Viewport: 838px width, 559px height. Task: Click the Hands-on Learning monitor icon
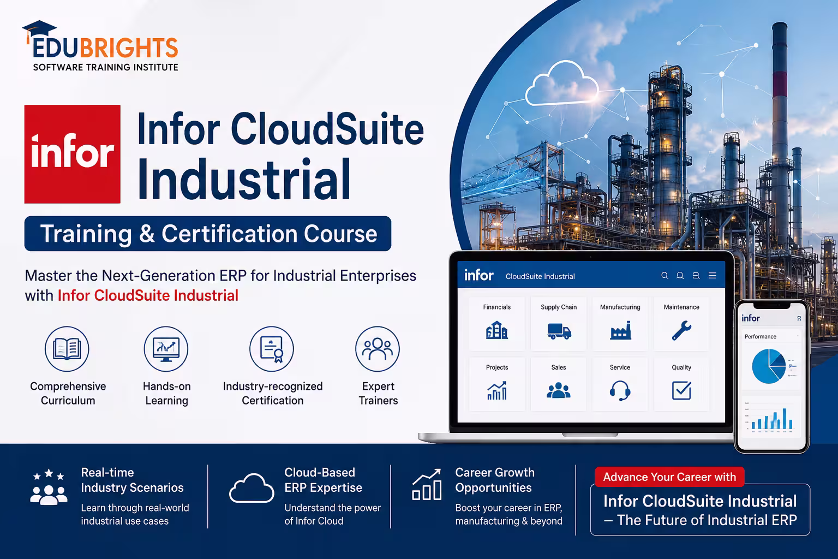(166, 349)
